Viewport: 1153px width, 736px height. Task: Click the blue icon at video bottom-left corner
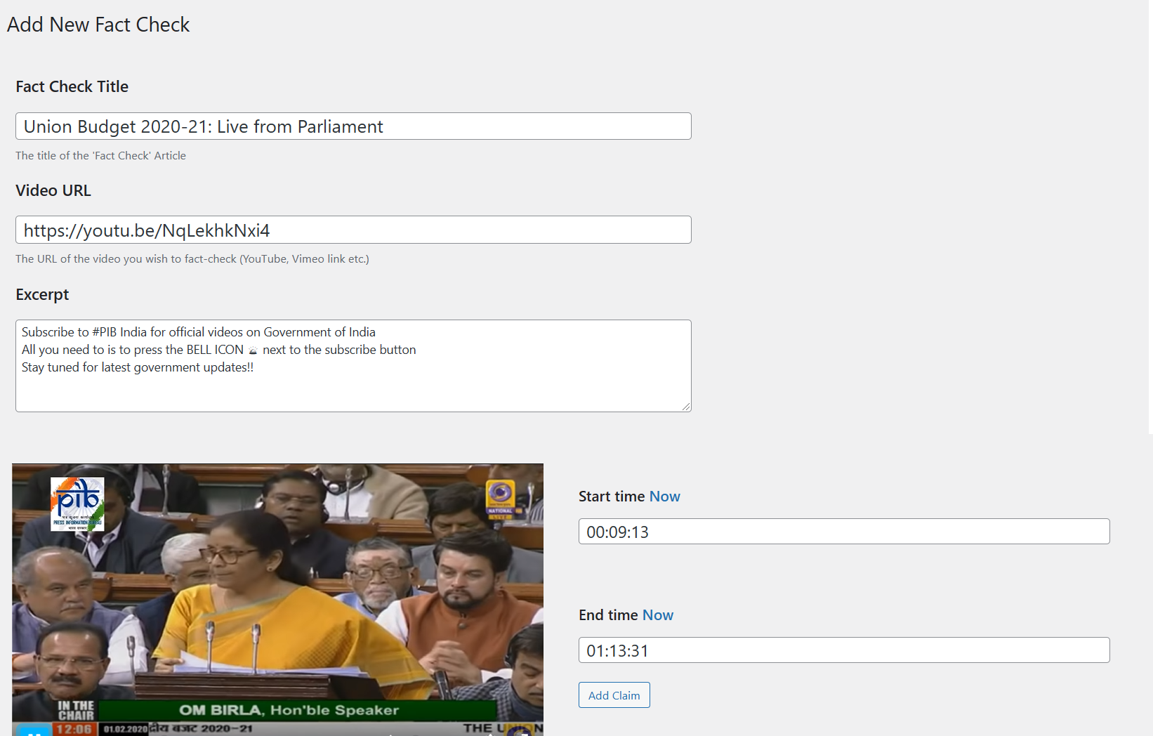click(x=34, y=730)
